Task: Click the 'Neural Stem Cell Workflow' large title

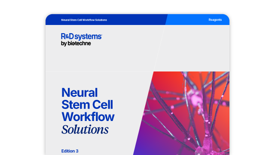Action: 88,105
